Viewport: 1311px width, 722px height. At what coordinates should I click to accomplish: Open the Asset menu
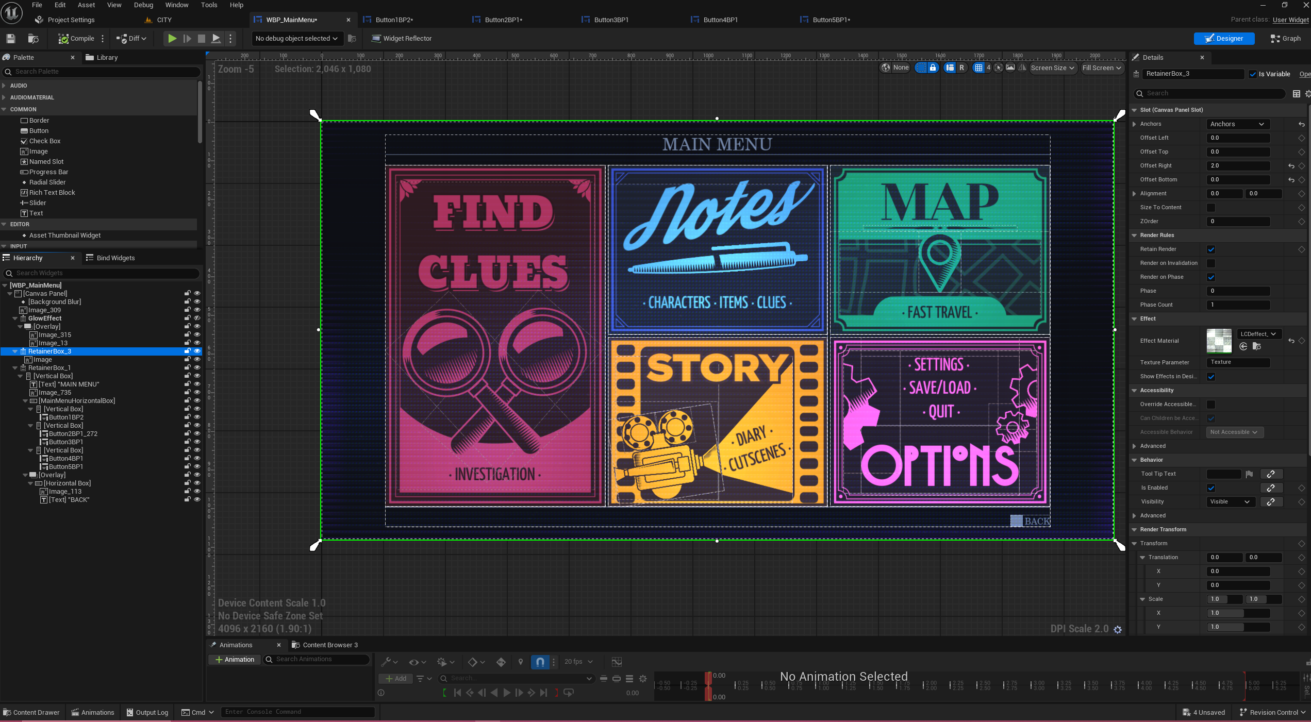[x=86, y=5]
